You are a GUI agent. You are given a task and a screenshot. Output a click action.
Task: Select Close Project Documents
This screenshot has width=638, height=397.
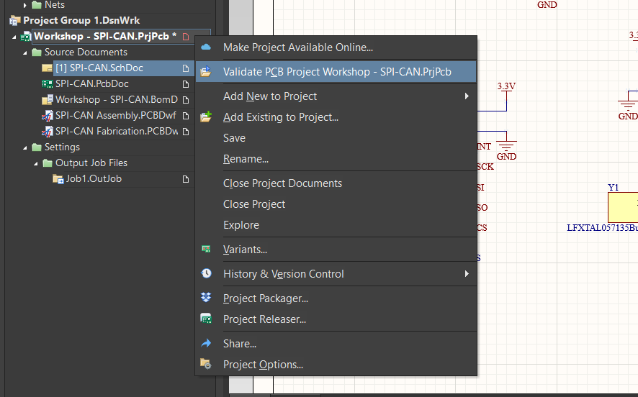click(336, 183)
